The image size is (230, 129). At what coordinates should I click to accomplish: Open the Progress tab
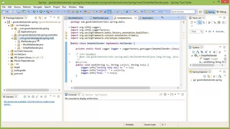(101, 95)
